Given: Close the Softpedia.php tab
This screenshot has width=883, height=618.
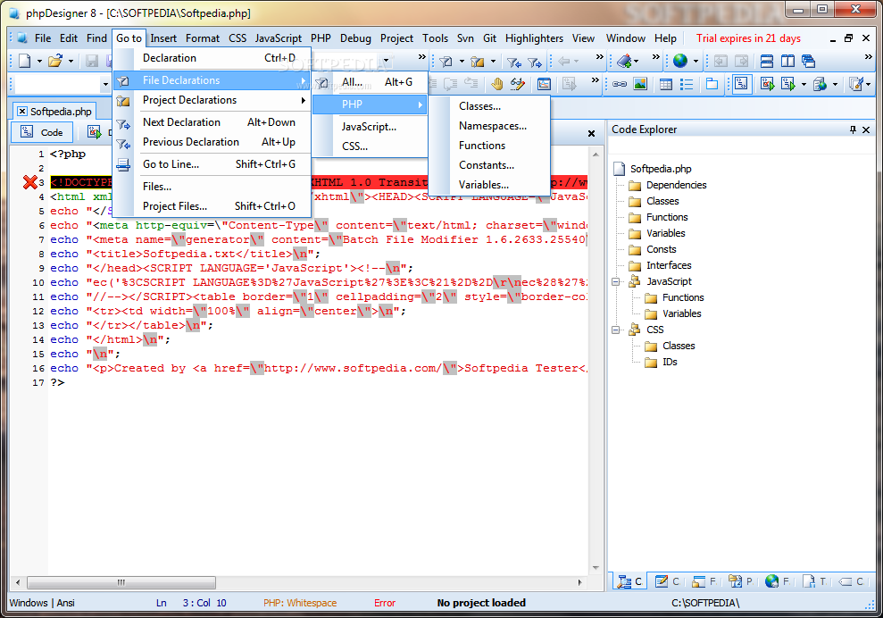Looking at the screenshot, I should coord(22,112).
